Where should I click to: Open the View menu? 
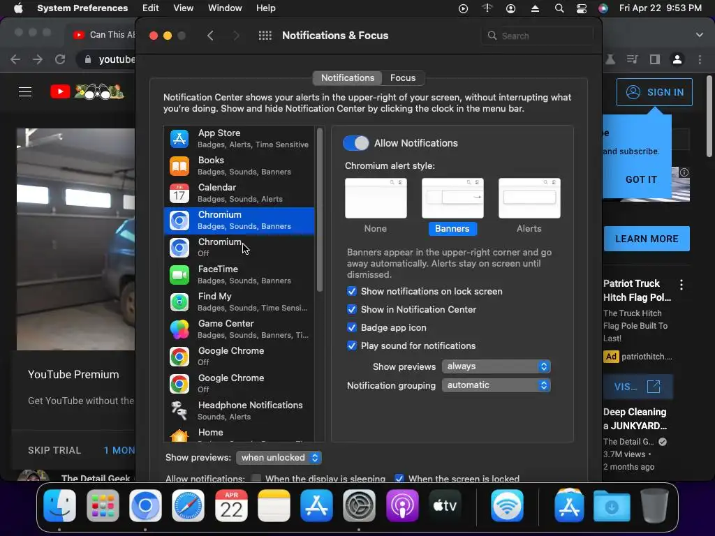(x=184, y=8)
